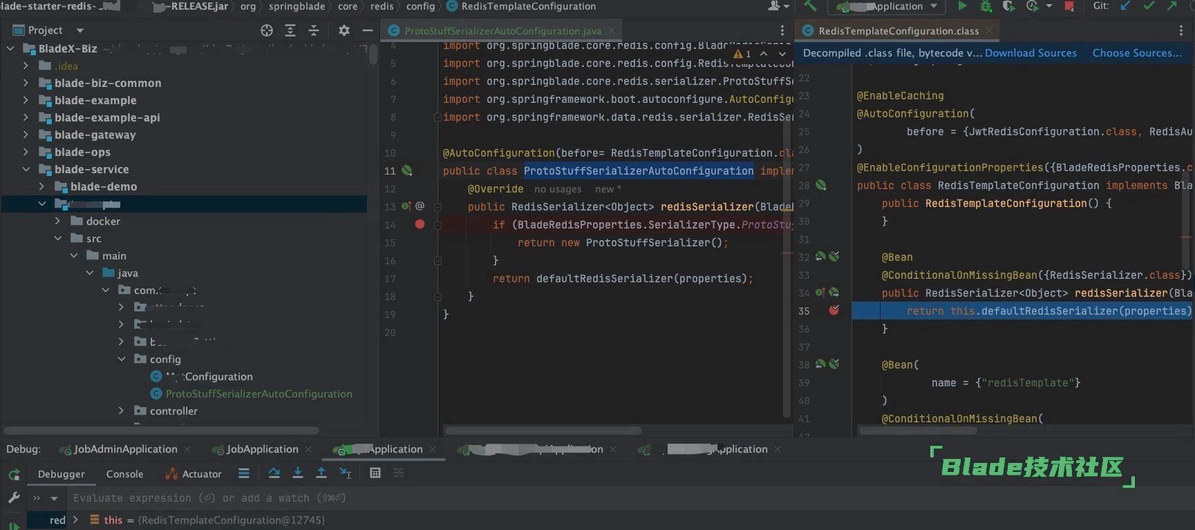
Task: Collapse the blade-service folder
Action: (26, 169)
